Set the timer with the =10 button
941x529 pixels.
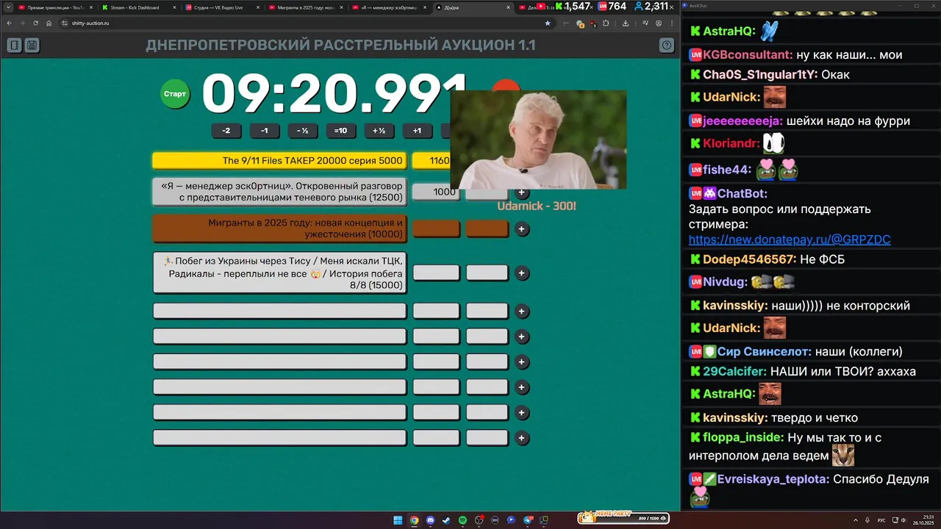click(x=340, y=131)
